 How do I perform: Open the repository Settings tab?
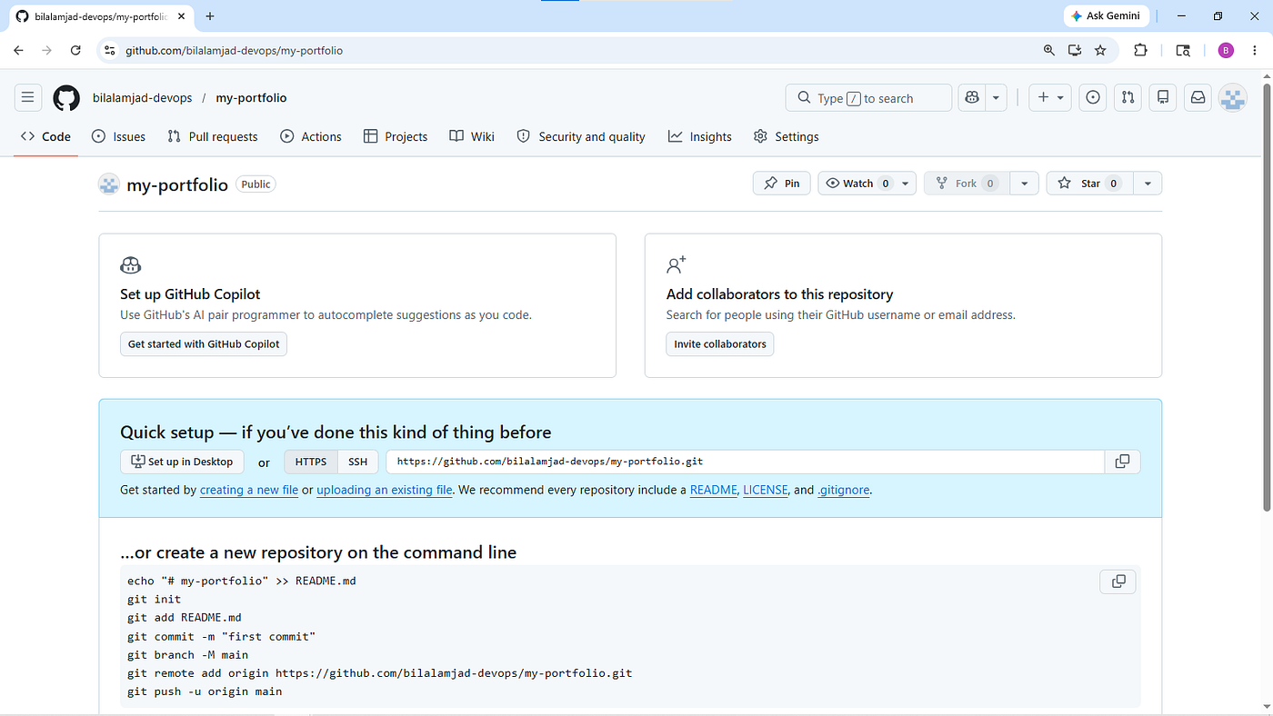pyautogui.click(x=787, y=136)
